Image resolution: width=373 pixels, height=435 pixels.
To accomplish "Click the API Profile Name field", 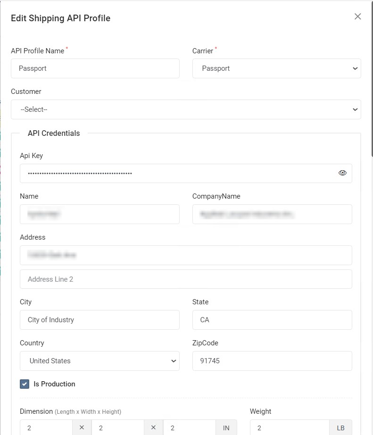I will point(94,68).
